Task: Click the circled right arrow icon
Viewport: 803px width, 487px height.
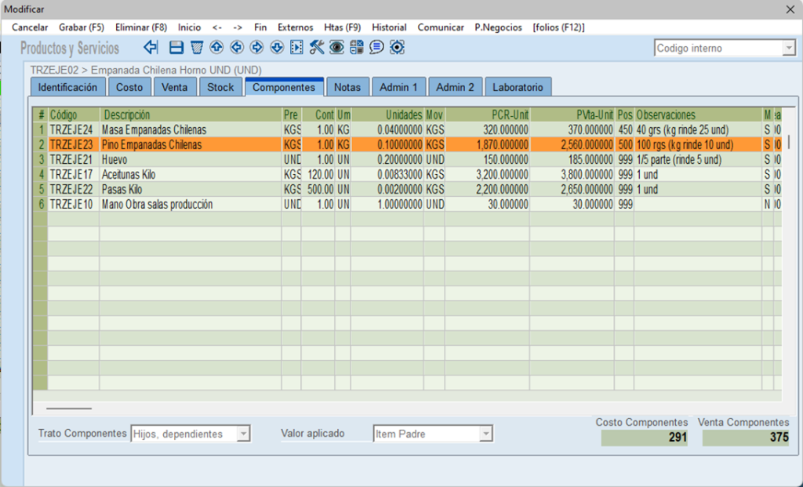Action: (x=256, y=48)
